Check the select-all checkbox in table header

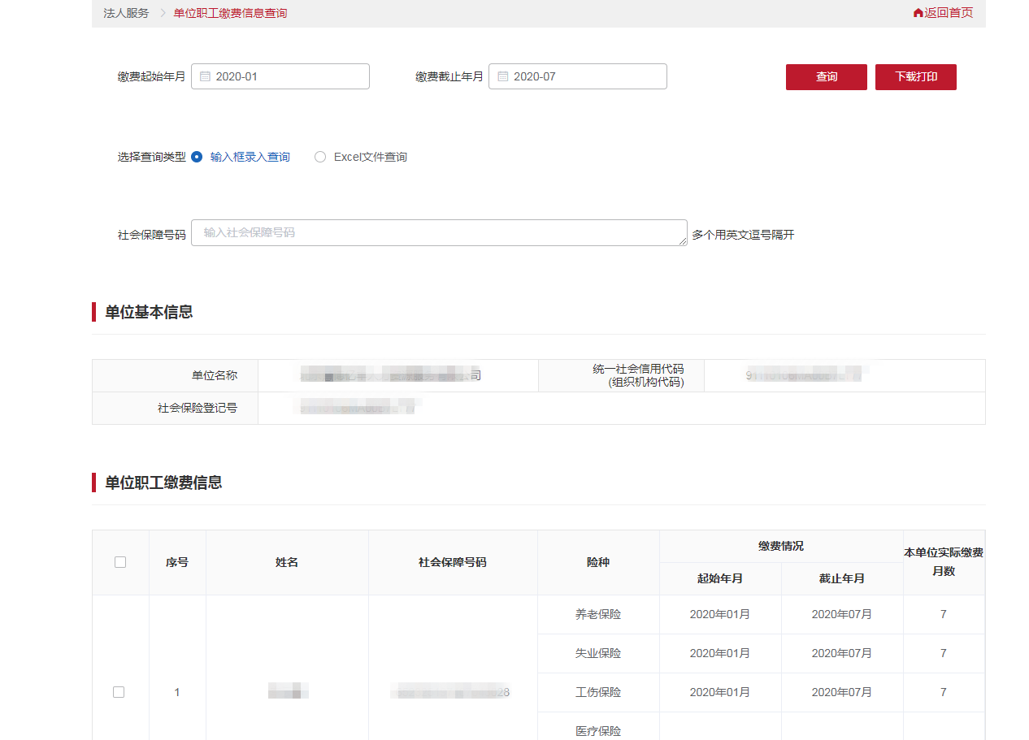[x=119, y=561]
